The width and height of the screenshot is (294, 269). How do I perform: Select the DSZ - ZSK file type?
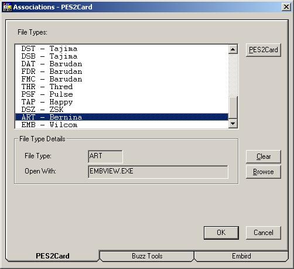coord(122,110)
